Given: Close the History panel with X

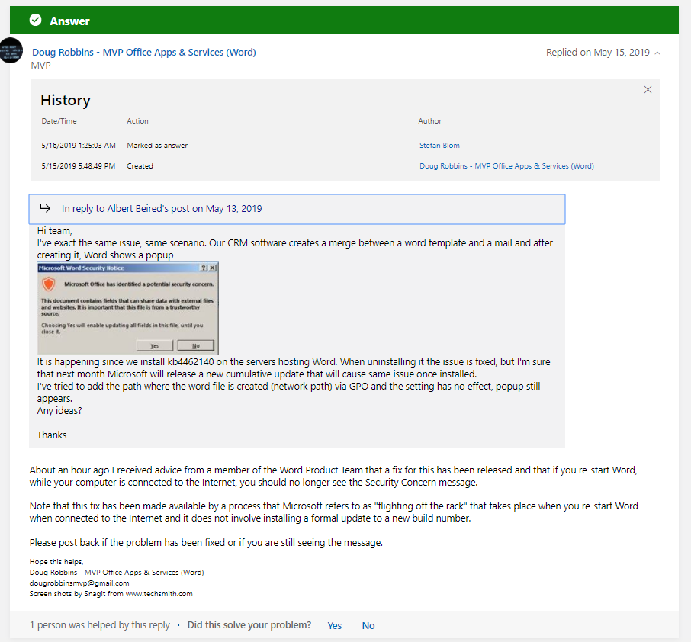Looking at the screenshot, I should pos(648,90).
